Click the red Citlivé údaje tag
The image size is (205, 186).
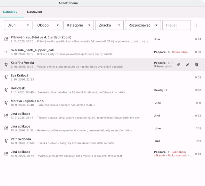coord(180,52)
